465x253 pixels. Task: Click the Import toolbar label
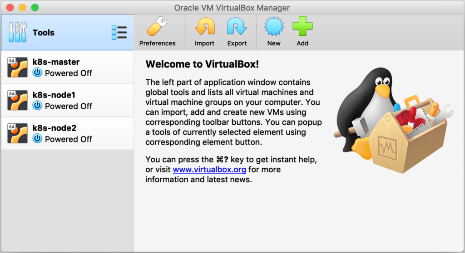[x=204, y=43]
